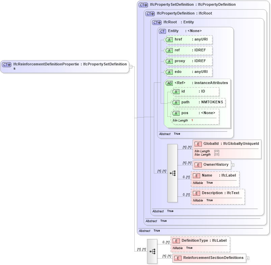Screen dimensions: 271x265
Task: Click the CT icon on the Entity box
Action: click(x=162, y=31)
